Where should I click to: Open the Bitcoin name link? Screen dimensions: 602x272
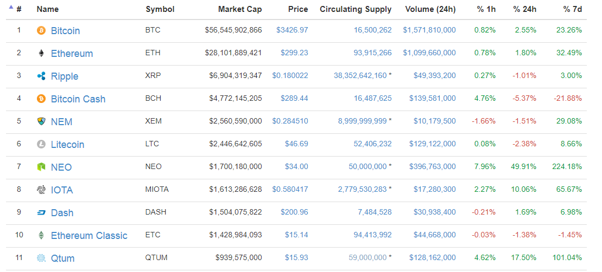pyautogui.click(x=65, y=31)
